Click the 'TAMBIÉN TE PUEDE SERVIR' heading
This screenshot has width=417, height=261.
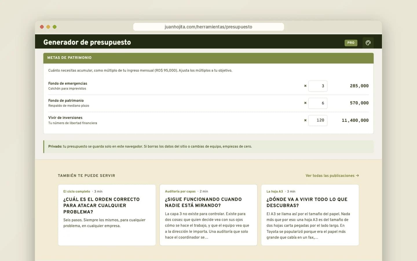pos(87,176)
